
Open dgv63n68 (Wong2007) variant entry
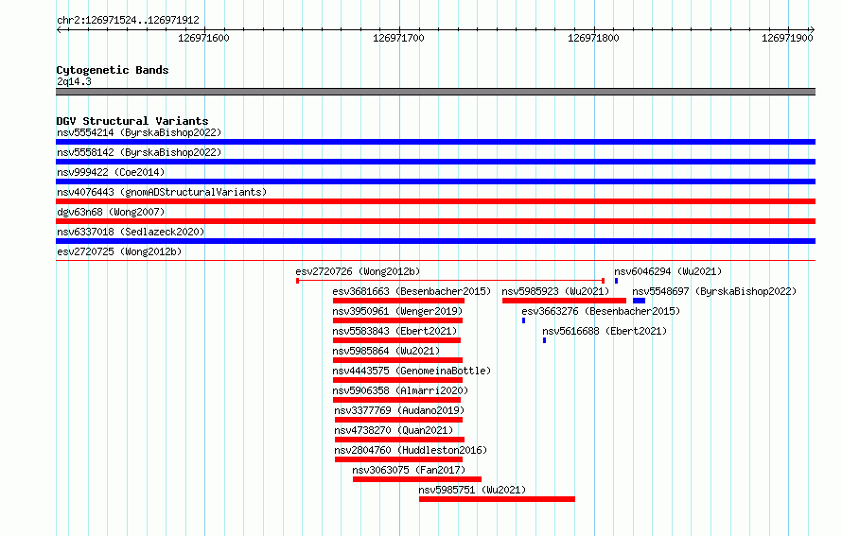click(x=111, y=212)
